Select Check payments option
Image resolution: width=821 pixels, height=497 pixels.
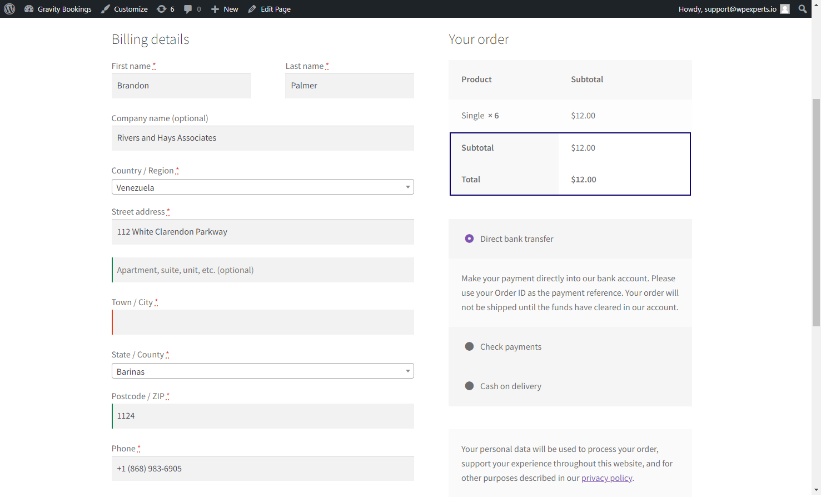469,346
